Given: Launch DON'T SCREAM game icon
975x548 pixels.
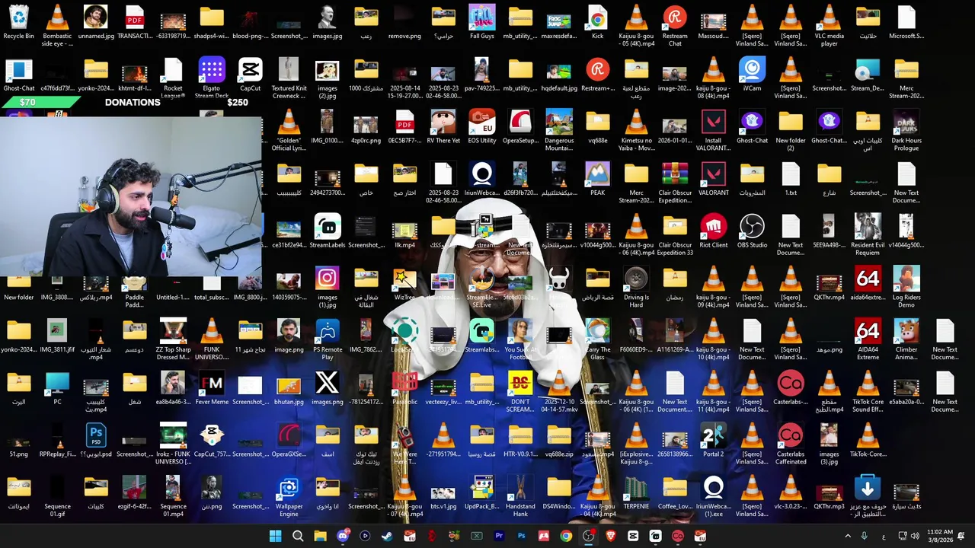Looking at the screenshot, I should point(520,392).
